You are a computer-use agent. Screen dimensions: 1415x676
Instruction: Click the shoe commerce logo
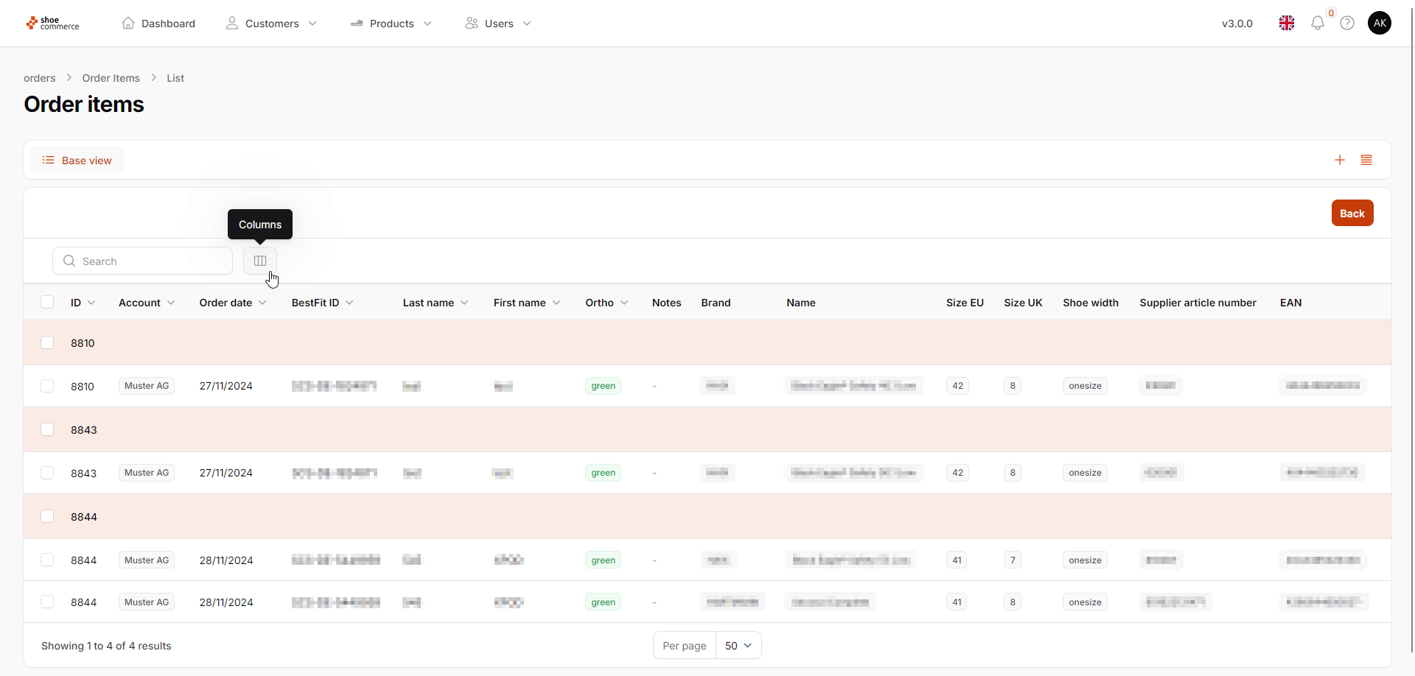click(53, 24)
